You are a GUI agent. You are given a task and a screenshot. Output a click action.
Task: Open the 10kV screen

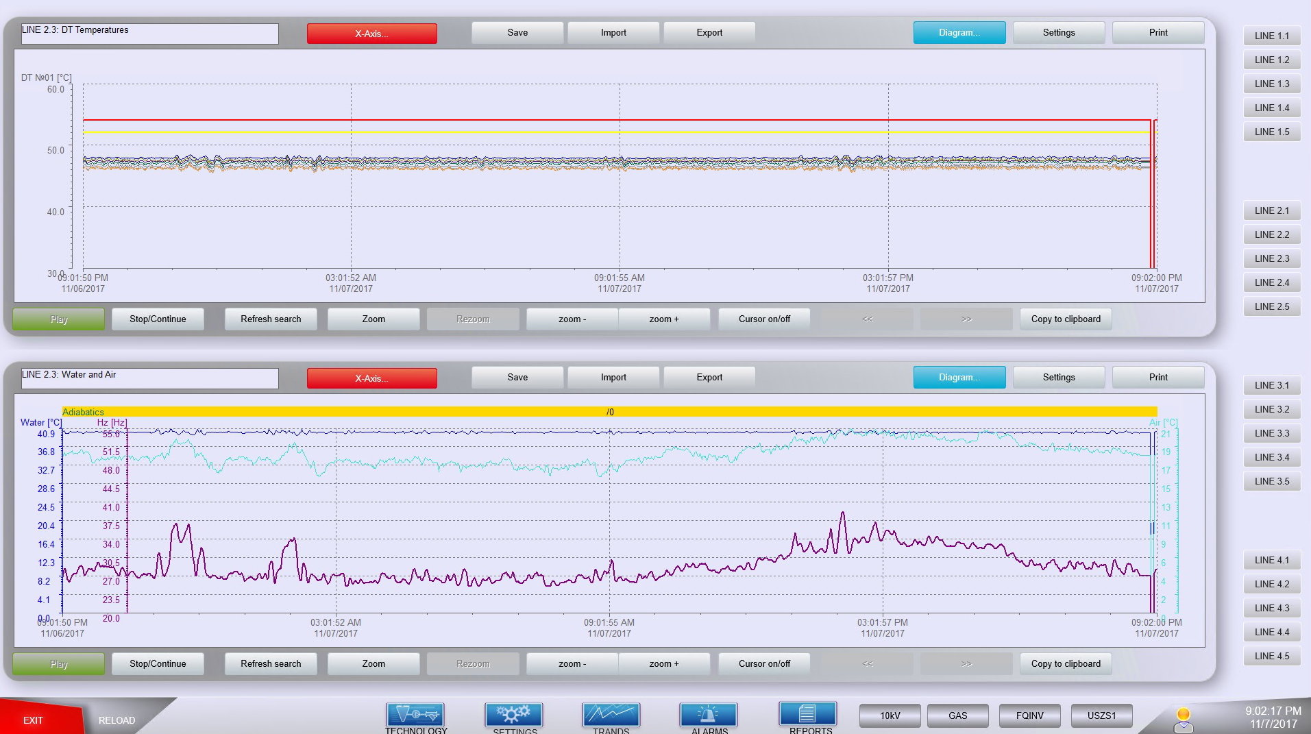point(890,715)
